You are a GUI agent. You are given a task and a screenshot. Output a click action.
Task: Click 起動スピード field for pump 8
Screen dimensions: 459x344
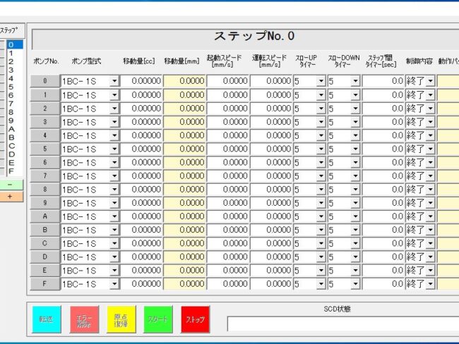pos(228,189)
